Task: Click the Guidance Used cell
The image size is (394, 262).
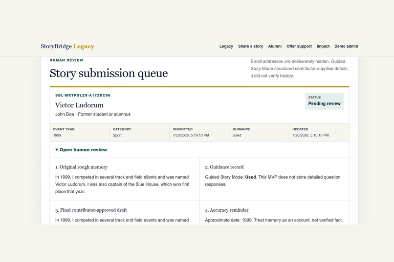Action: 259,132
